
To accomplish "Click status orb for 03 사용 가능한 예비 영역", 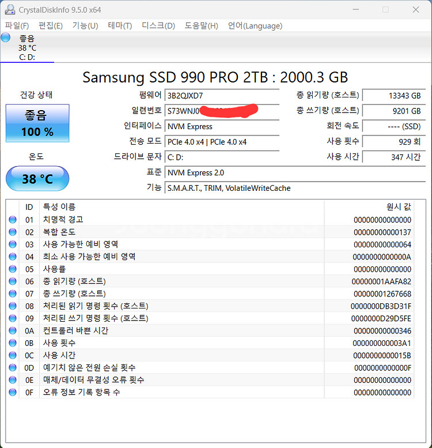I will [13, 244].
